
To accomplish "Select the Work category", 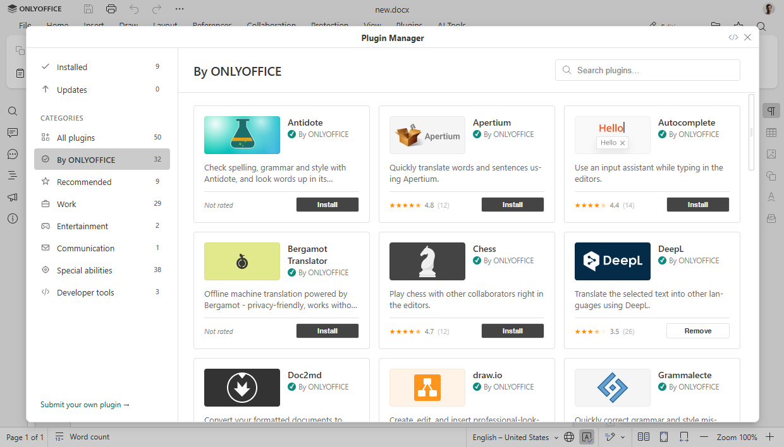I will tap(102, 204).
